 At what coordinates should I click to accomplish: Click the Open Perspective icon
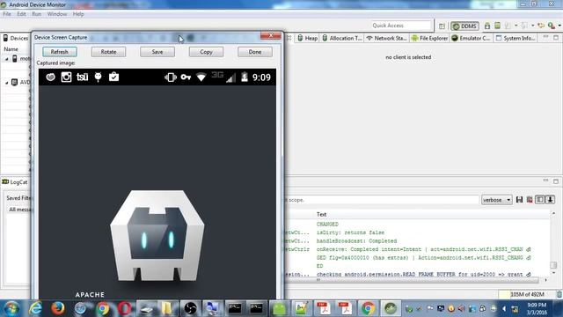pos(442,26)
